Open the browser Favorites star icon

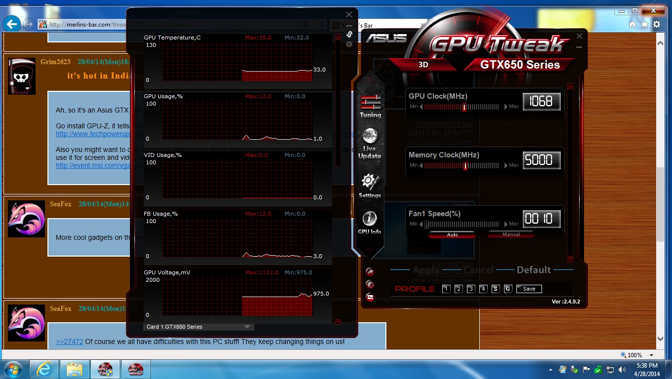tap(644, 24)
